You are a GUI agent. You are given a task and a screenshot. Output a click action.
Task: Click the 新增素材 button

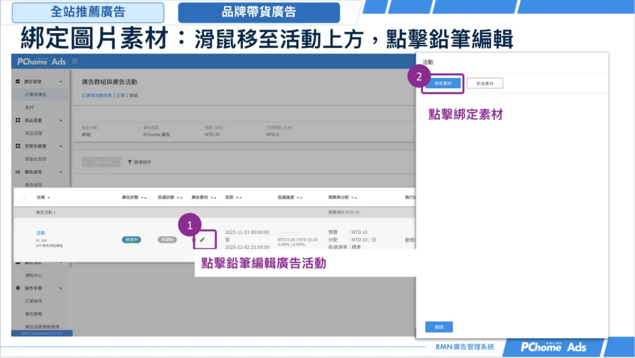click(485, 83)
